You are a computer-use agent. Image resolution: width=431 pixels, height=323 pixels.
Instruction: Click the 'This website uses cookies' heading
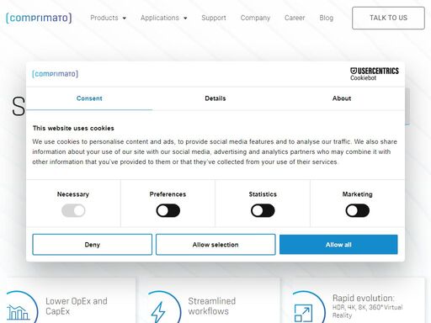73,128
